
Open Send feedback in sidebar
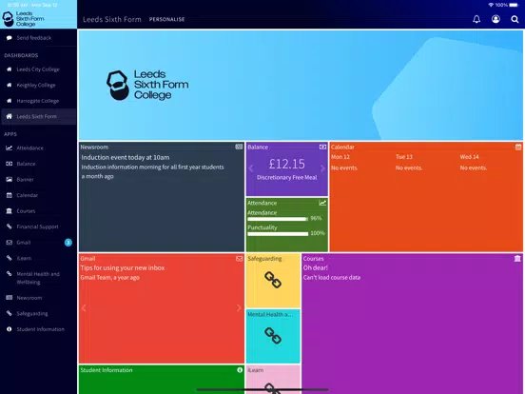point(38,38)
